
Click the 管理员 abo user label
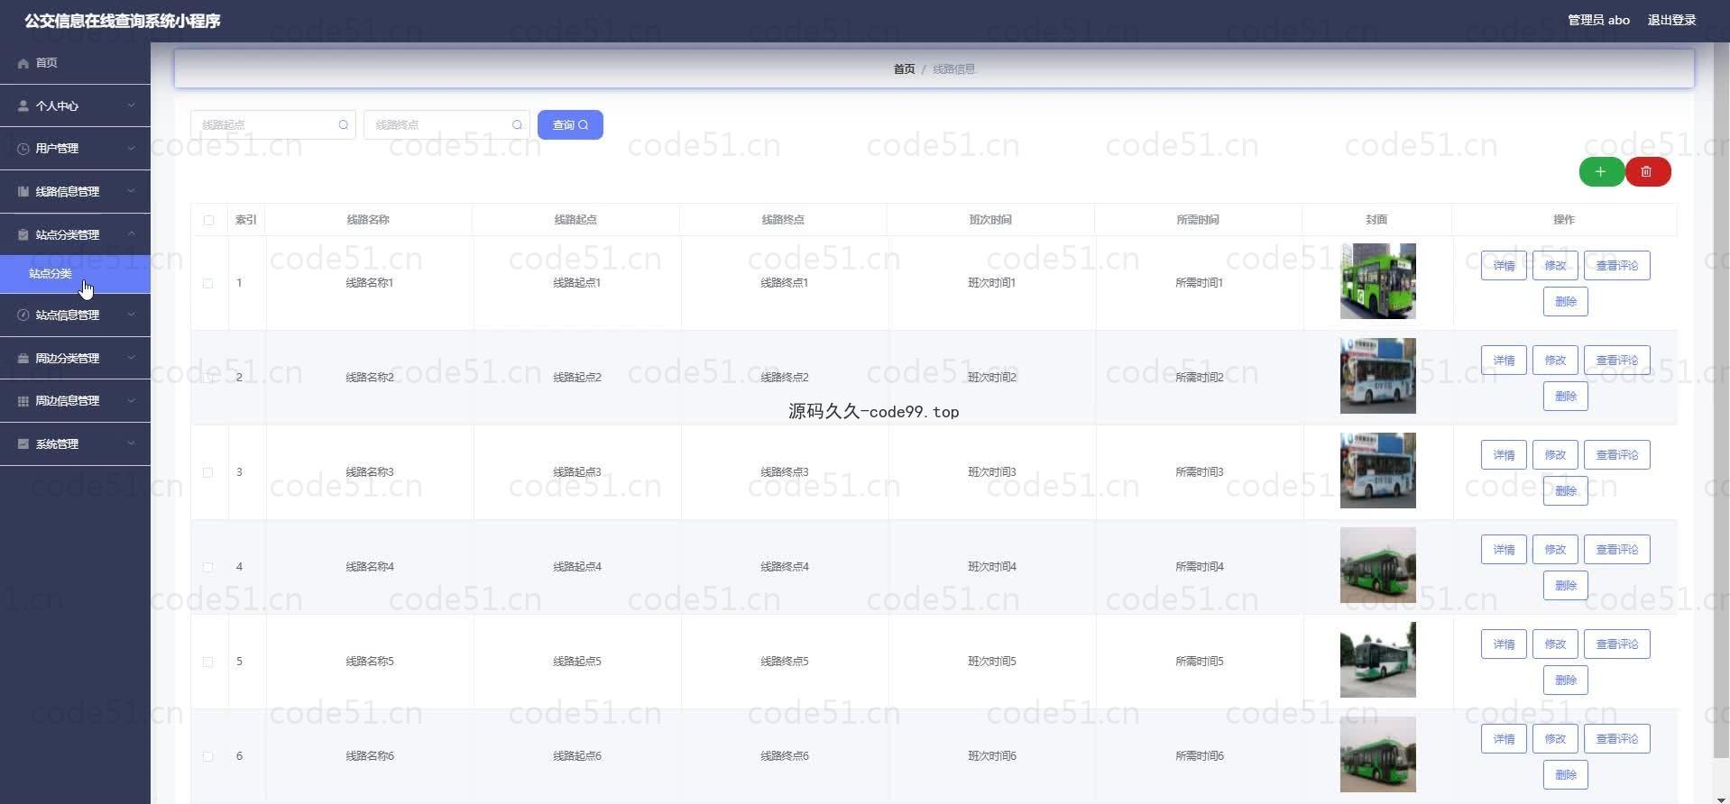[1598, 20]
